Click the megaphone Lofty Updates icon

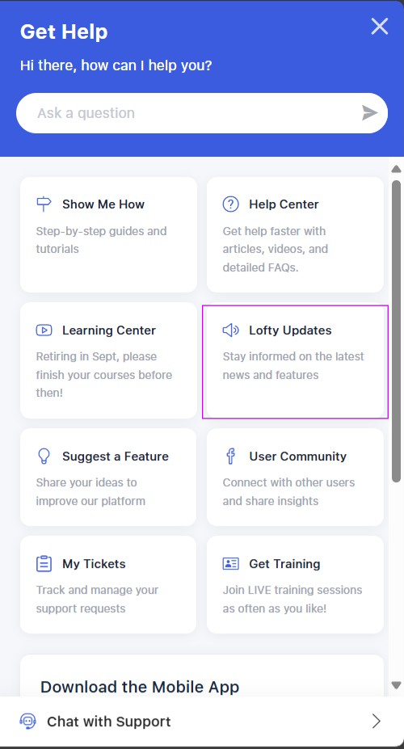[230, 330]
